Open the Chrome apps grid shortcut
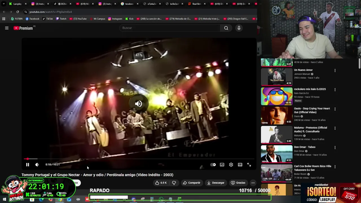The width and height of the screenshot is (361, 203). click(4, 19)
